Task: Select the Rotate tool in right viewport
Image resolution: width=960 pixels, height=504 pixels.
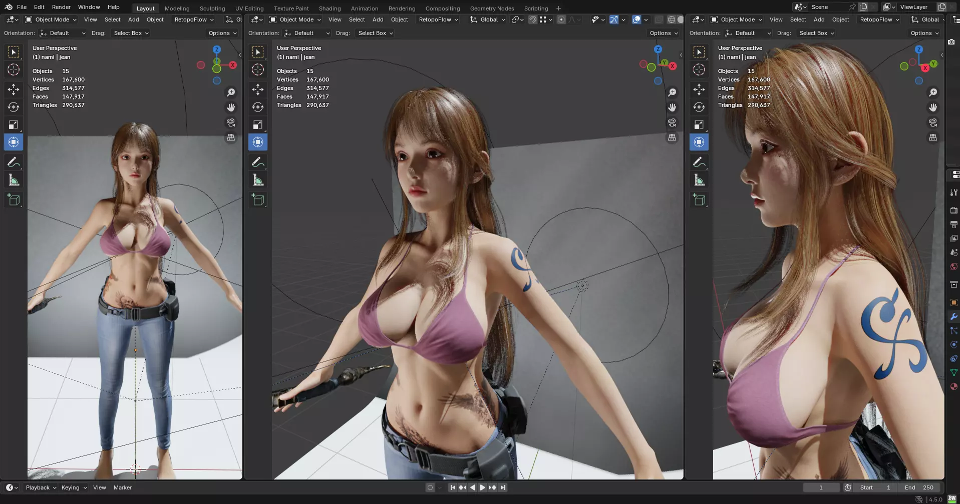Action: click(x=699, y=107)
